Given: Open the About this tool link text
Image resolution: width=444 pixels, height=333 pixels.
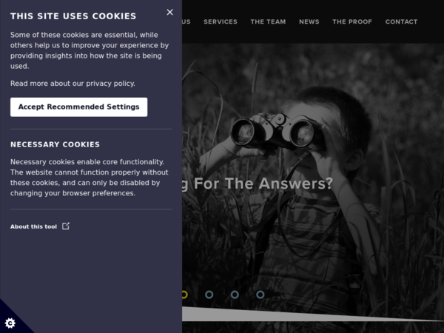Looking at the screenshot, I should click(33, 226).
